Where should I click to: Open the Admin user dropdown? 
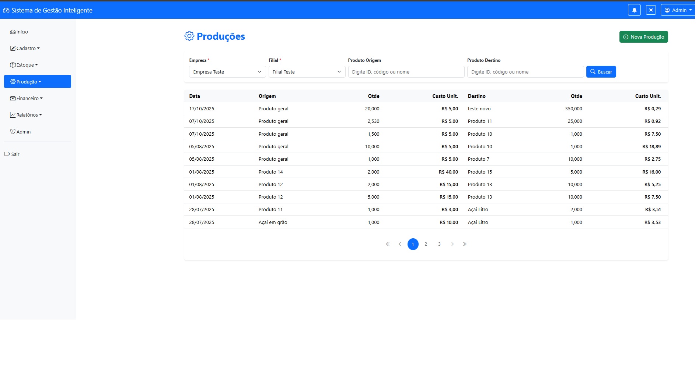[678, 10]
